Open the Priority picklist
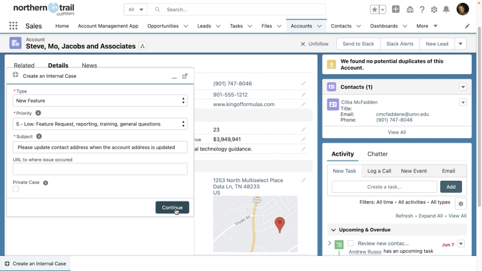Screen dimensions: 482x271 point(100,124)
